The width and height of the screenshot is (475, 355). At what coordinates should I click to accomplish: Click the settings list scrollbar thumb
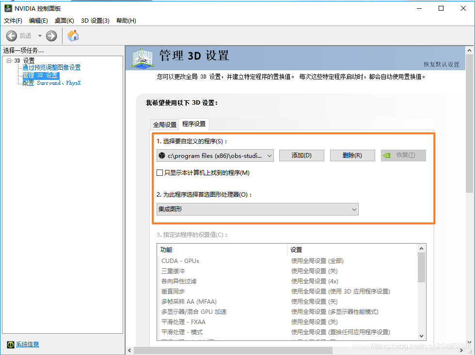point(421,267)
